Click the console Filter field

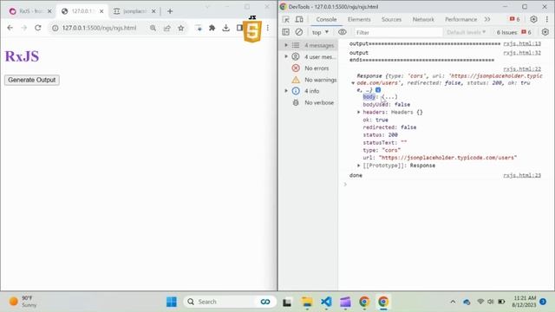click(x=398, y=32)
